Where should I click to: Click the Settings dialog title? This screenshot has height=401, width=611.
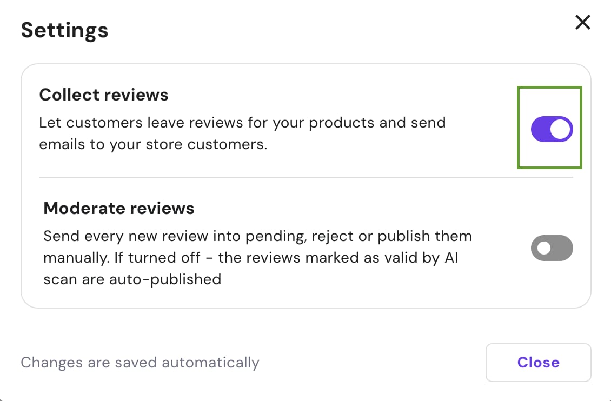[65, 30]
